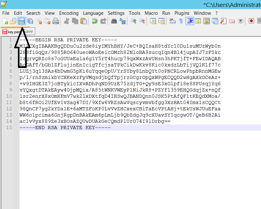Click line 15 END RSA PRIVATE KEY text
Screen dimensions: 261x209
coord(65,128)
